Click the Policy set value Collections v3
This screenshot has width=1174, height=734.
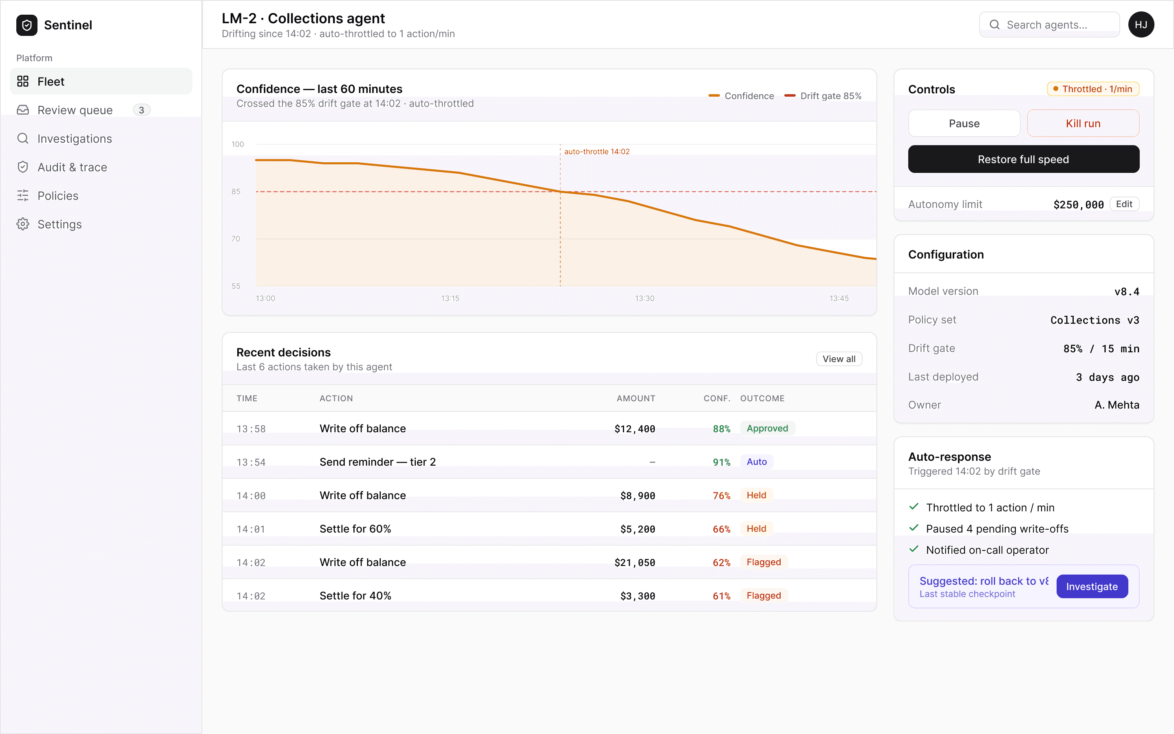pos(1095,321)
